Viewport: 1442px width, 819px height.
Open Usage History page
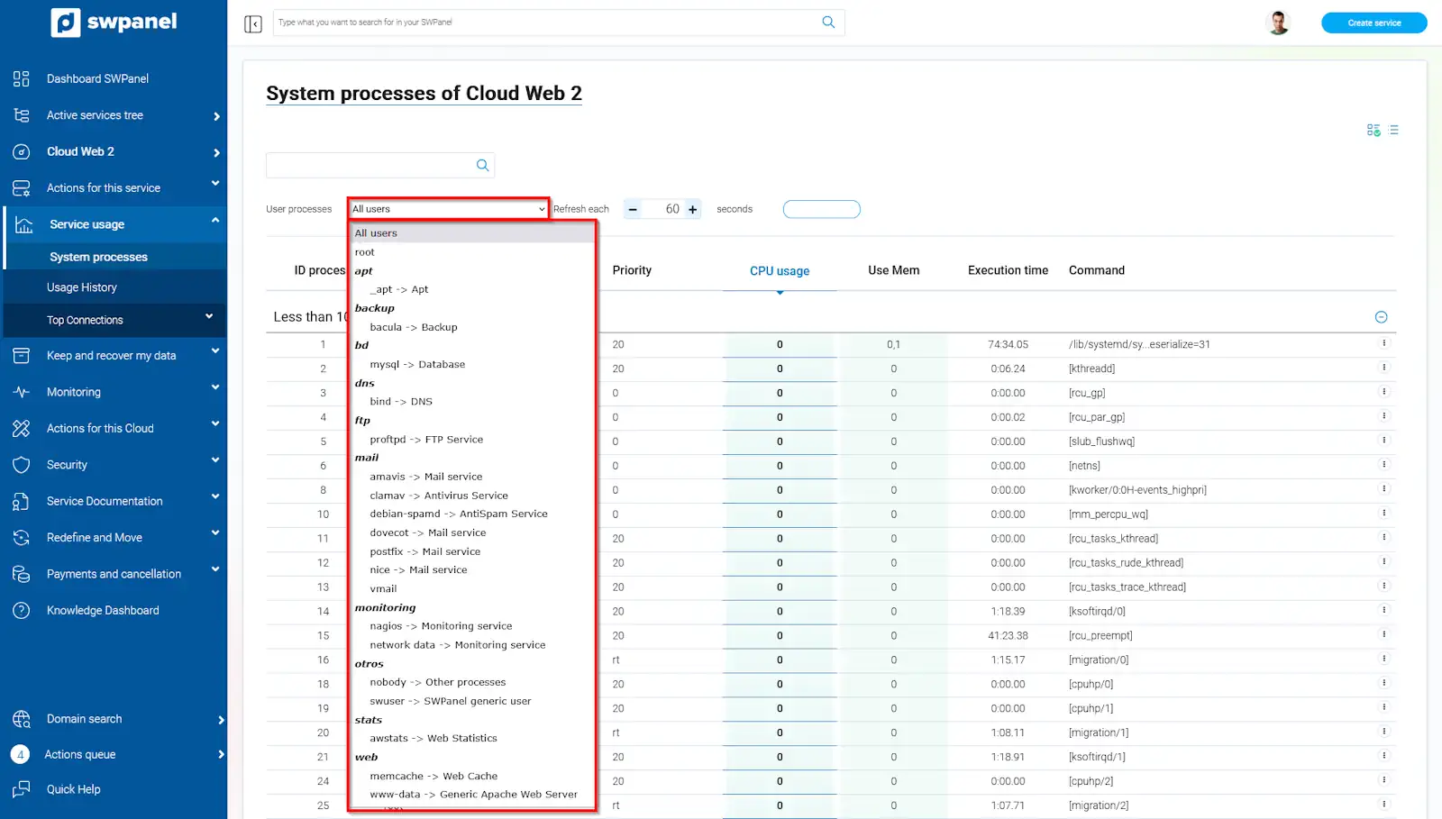[x=82, y=287]
